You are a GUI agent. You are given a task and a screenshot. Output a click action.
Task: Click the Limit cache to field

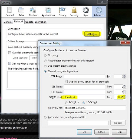coord(34,58)
